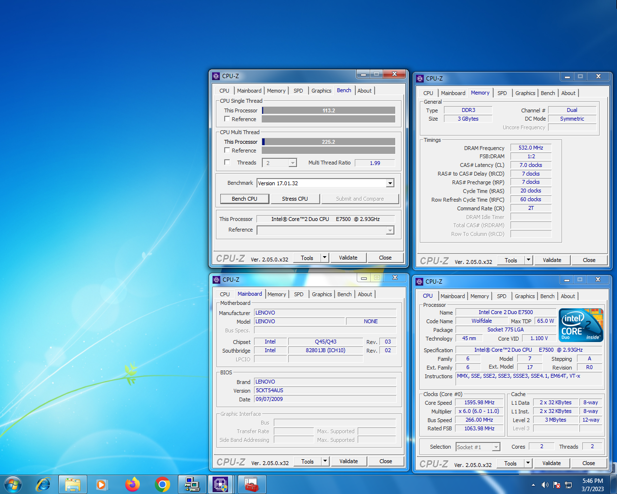Click the Stress CPU button

coord(295,199)
